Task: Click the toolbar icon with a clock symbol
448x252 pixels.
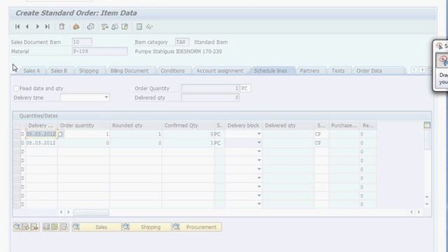Action: point(90,27)
